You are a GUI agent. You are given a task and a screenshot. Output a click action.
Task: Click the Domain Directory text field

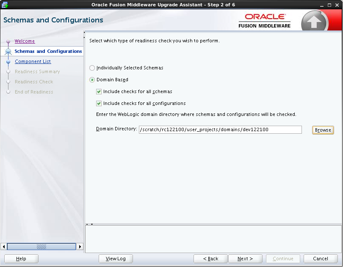(x=220, y=129)
